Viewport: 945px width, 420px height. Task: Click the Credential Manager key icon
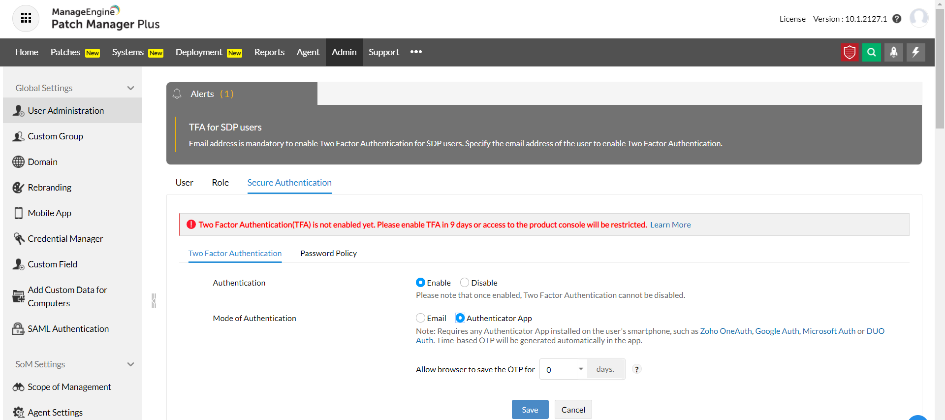tap(18, 239)
